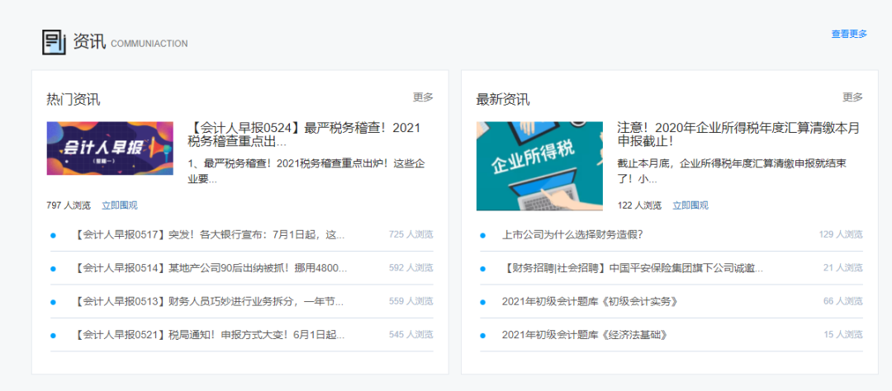Image resolution: width=892 pixels, height=391 pixels.
Task: Click 立即围观 under 797 人浏览
Action: pos(120,205)
